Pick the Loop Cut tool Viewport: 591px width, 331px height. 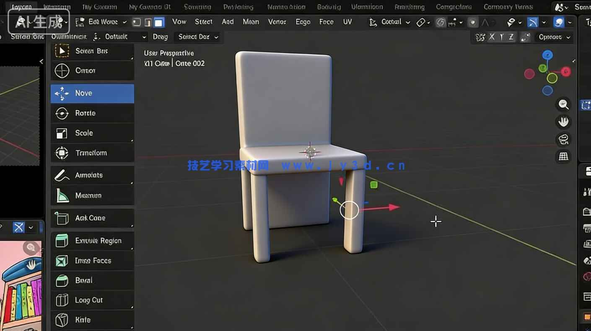click(x=92, y=300)
